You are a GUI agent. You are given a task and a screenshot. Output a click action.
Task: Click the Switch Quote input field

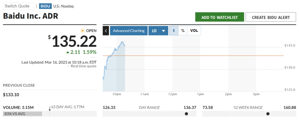coord(19,6)
